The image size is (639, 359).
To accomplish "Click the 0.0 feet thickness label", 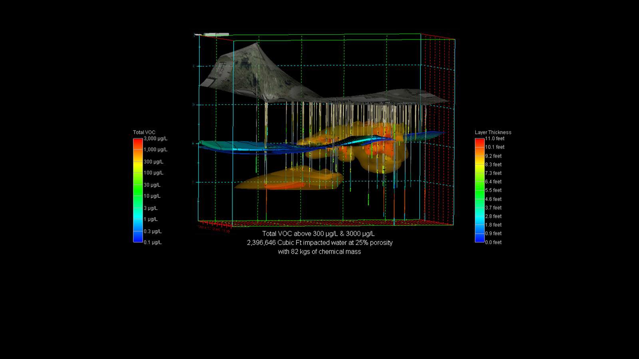I will [493, 243].
